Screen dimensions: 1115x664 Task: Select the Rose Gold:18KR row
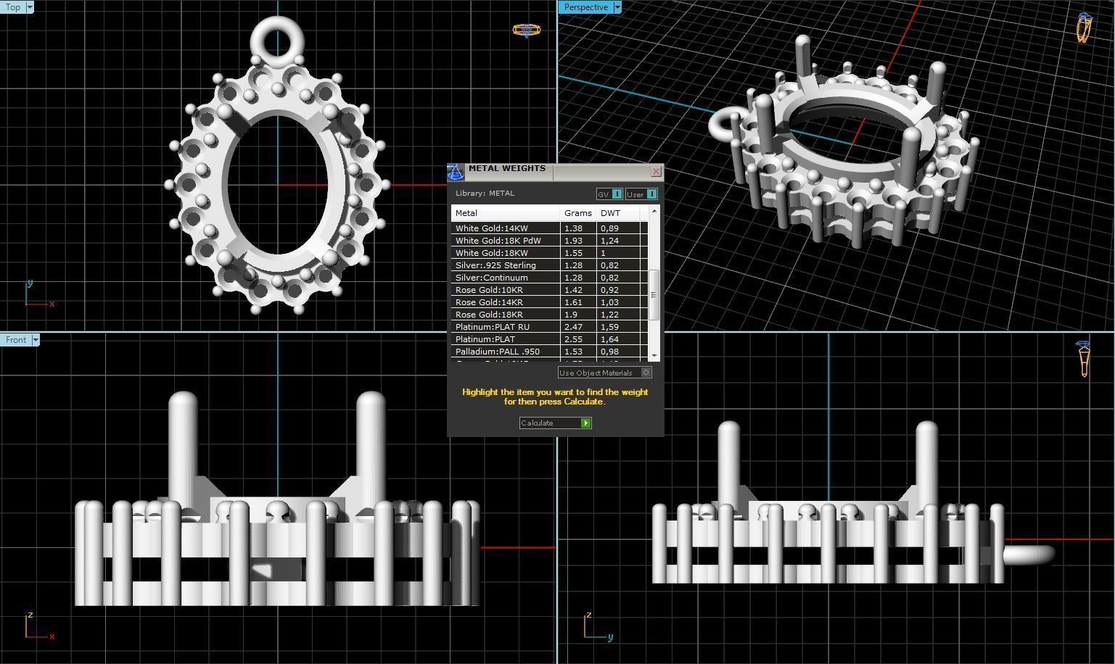(x=549, y=315)
